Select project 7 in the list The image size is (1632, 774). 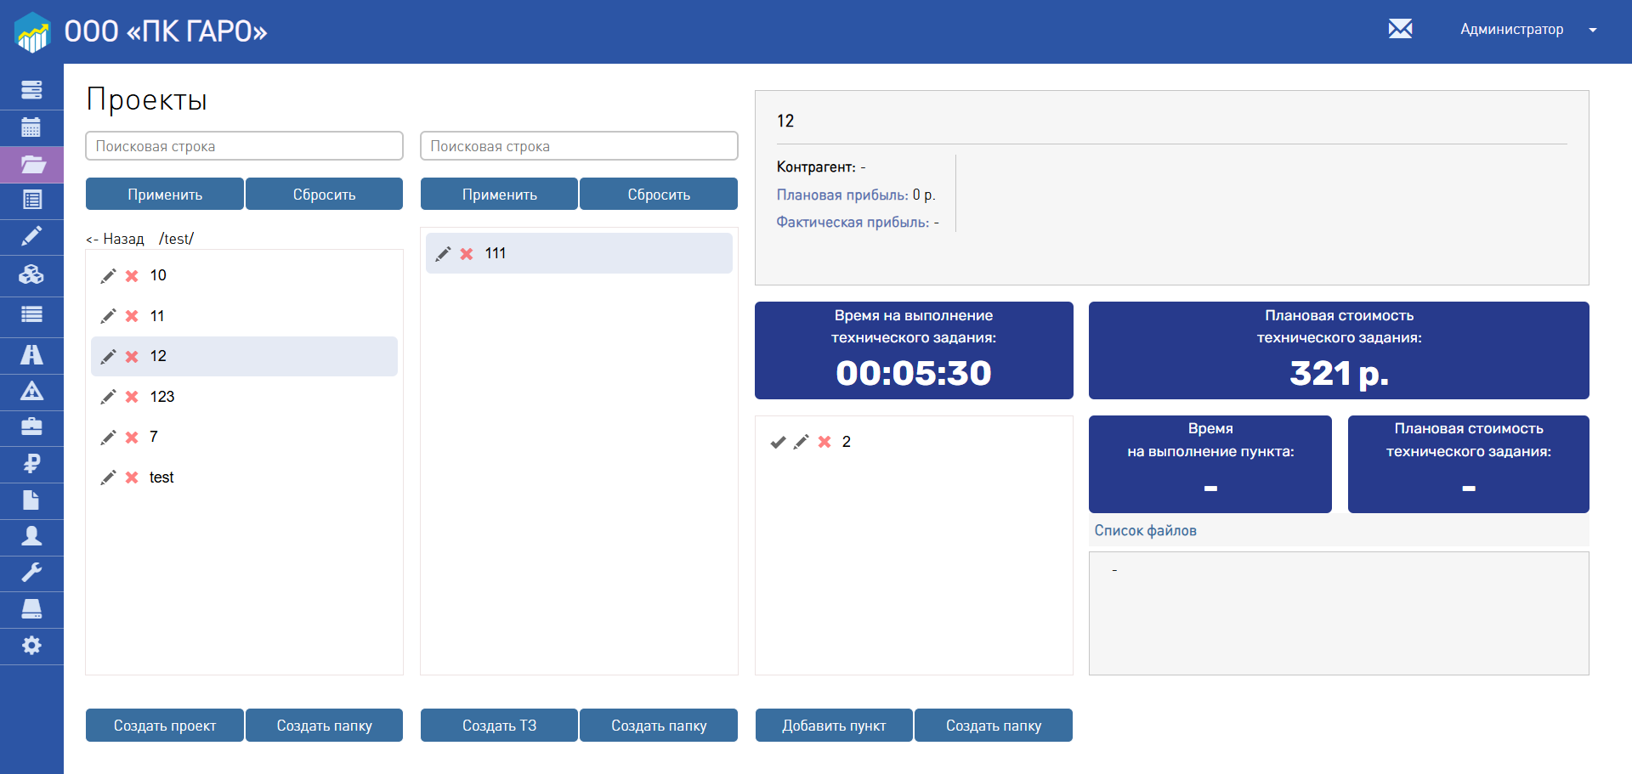coord(244,437)
